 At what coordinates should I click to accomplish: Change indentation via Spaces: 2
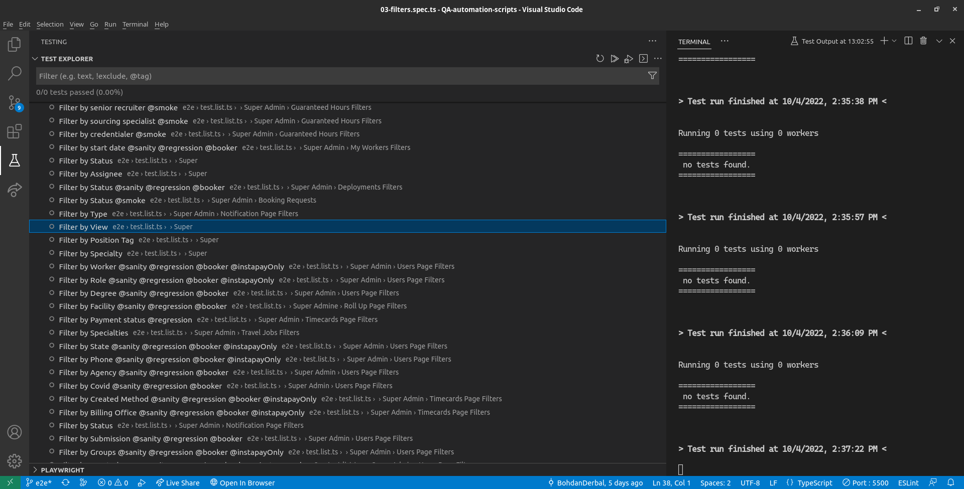[x=715, y=482]
